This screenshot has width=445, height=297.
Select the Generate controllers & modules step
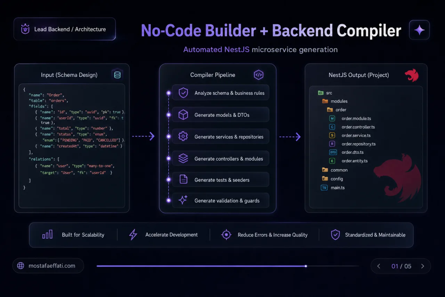click(220, 159)
